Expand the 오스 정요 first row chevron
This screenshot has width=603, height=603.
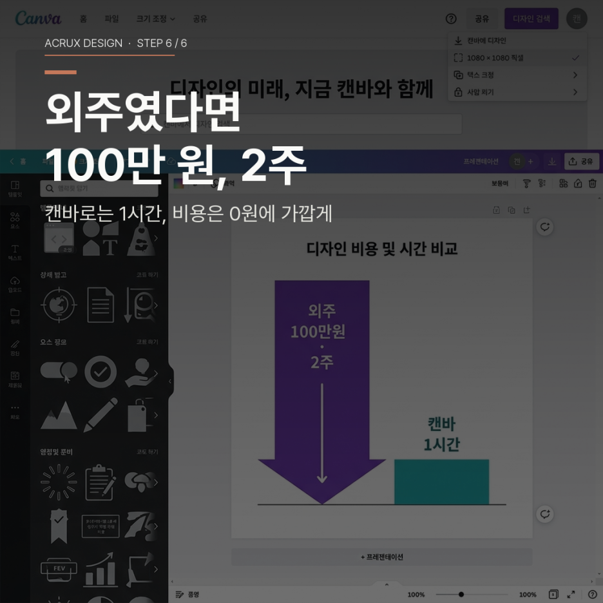156,373
